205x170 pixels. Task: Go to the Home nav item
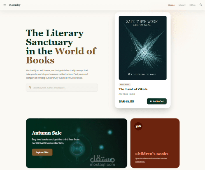pos(171,5)
